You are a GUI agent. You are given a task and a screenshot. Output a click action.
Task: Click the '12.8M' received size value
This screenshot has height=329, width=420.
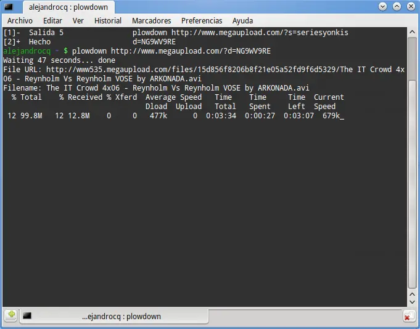click(79, 116)
